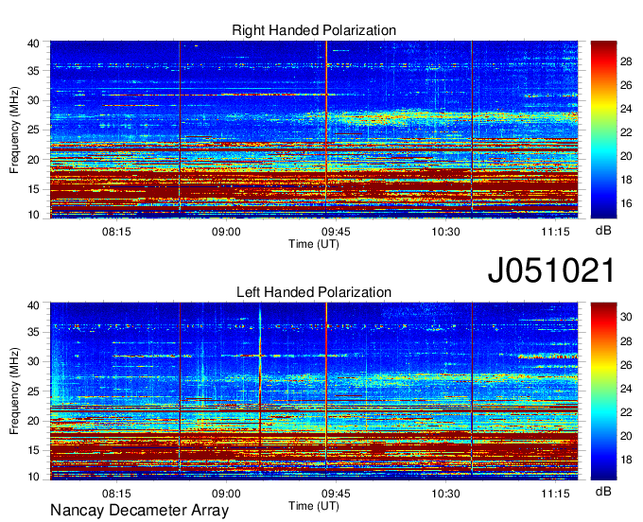
Task: Click the 11:15 tick label under bottom plot
Action: point(555,494)
